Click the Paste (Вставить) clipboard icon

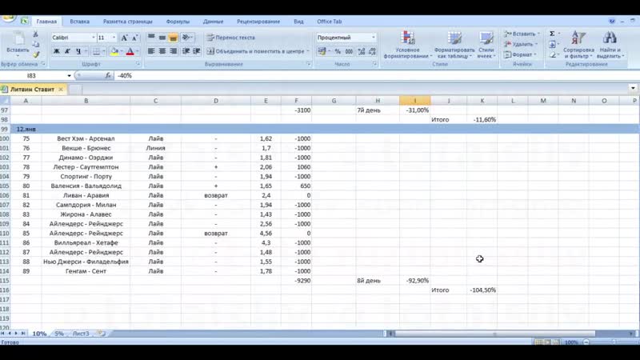(x=17, y=38)
